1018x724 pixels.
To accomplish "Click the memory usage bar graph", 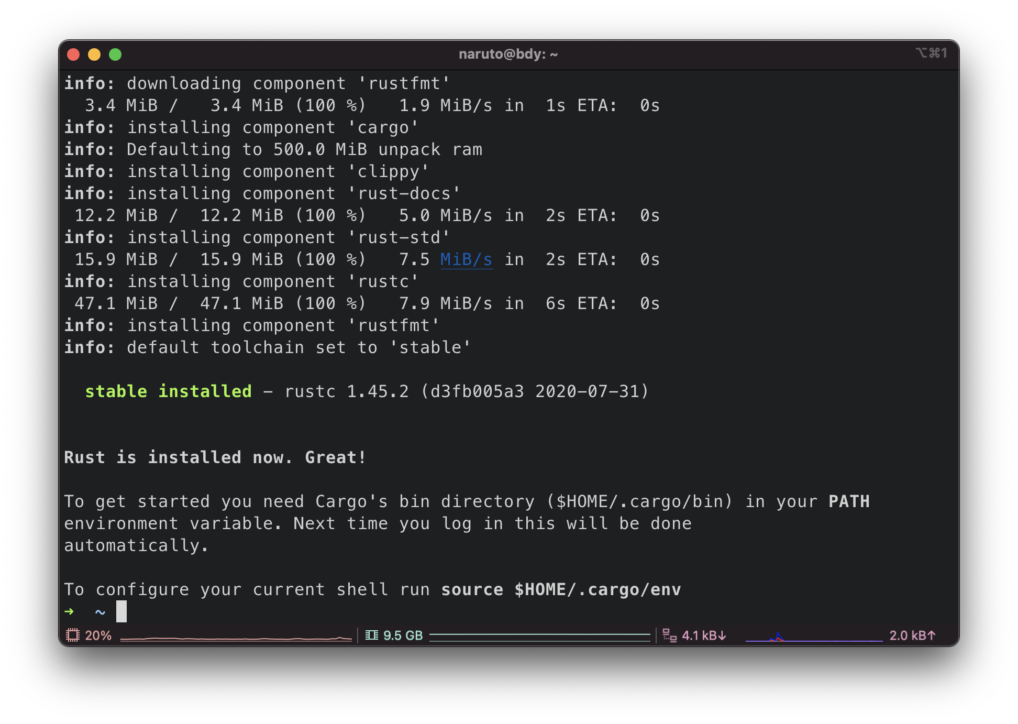I will point(539,638).
